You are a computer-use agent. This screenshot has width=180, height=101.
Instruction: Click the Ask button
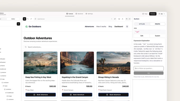tap(148, 73)
